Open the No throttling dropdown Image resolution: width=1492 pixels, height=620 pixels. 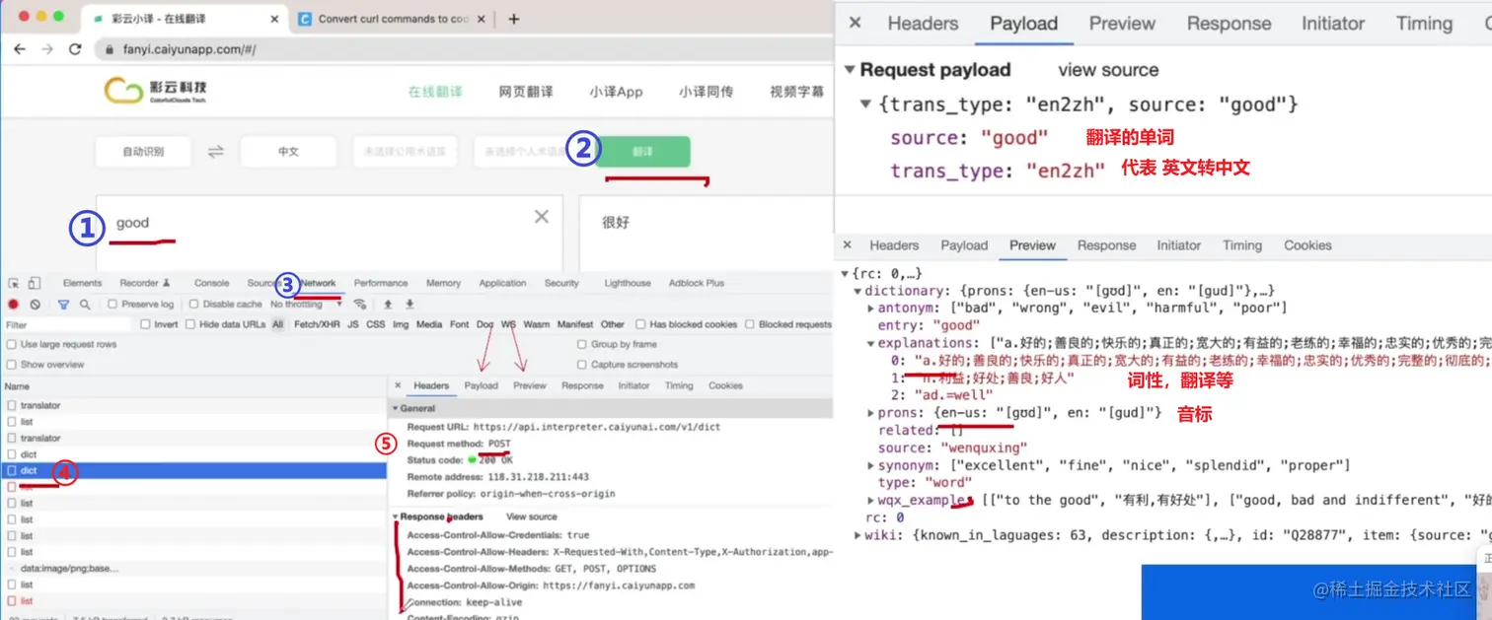pyautogui.click(x=307, y=305)
